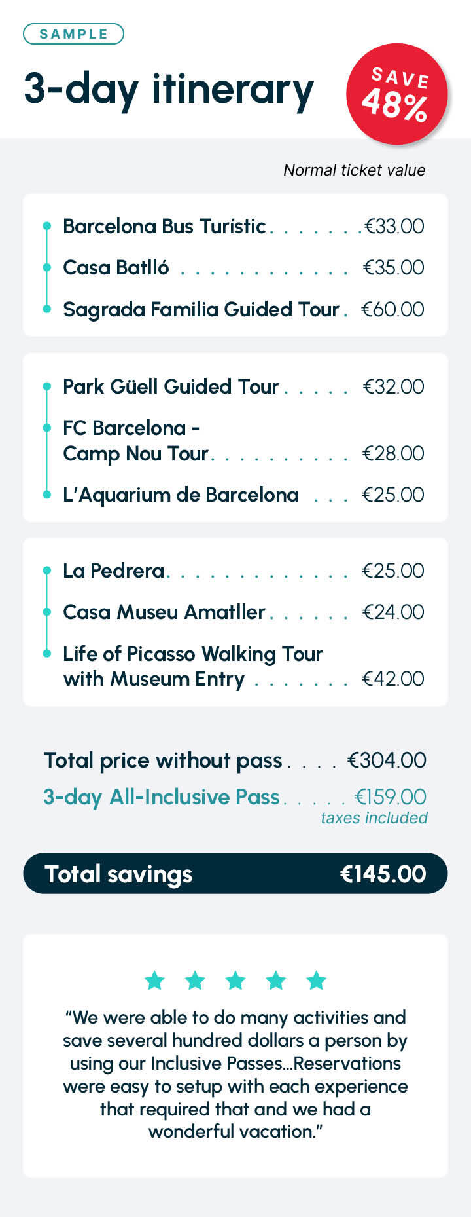Click the Normal ticket value column label

(354, 170)
